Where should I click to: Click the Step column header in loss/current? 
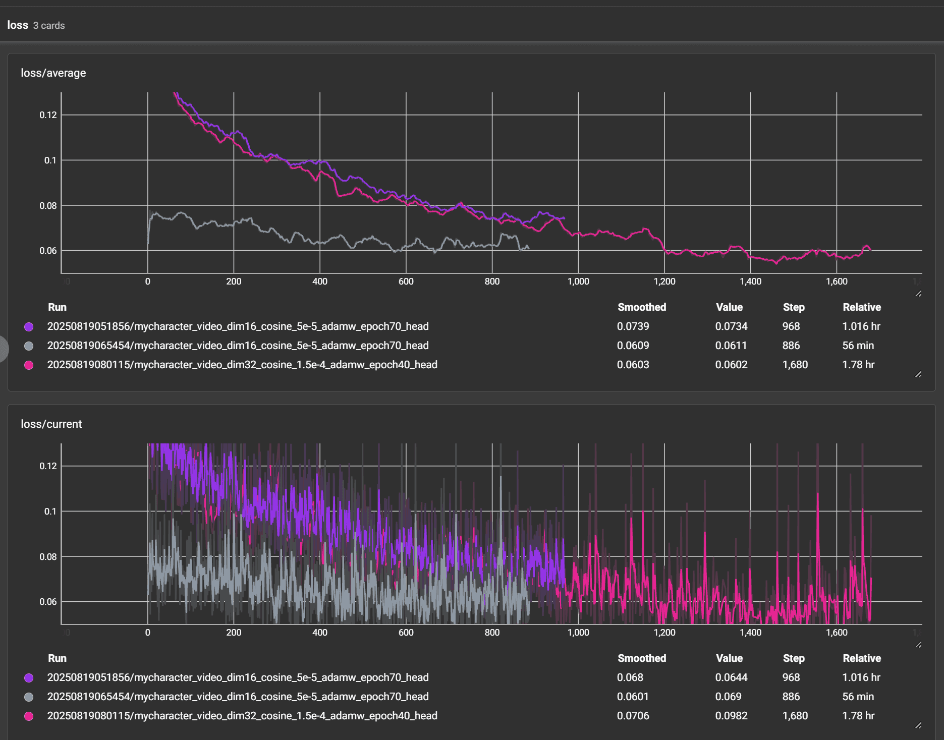(x=793, y=658)
